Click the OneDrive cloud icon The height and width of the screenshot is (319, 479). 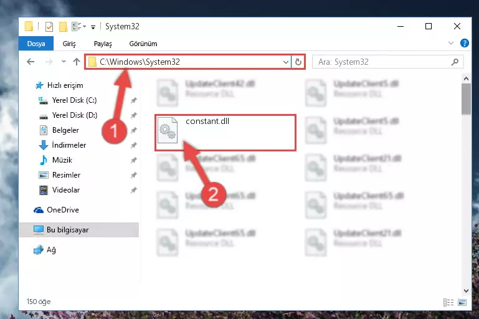click(39, 210)
